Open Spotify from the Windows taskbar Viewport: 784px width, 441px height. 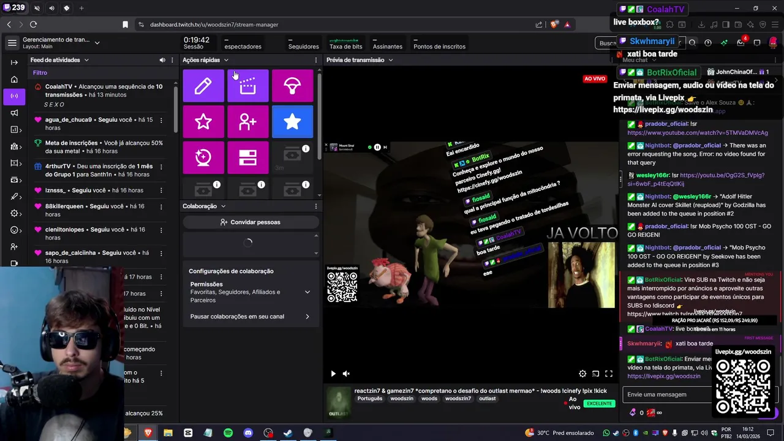point(228,433)
